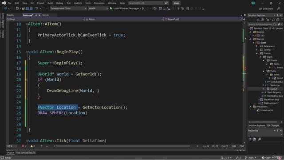Image resolution: width=284 pixels, height=160 pixels.
Task: Click the Save icon in toolbar
Action: [x=28, y=8]
